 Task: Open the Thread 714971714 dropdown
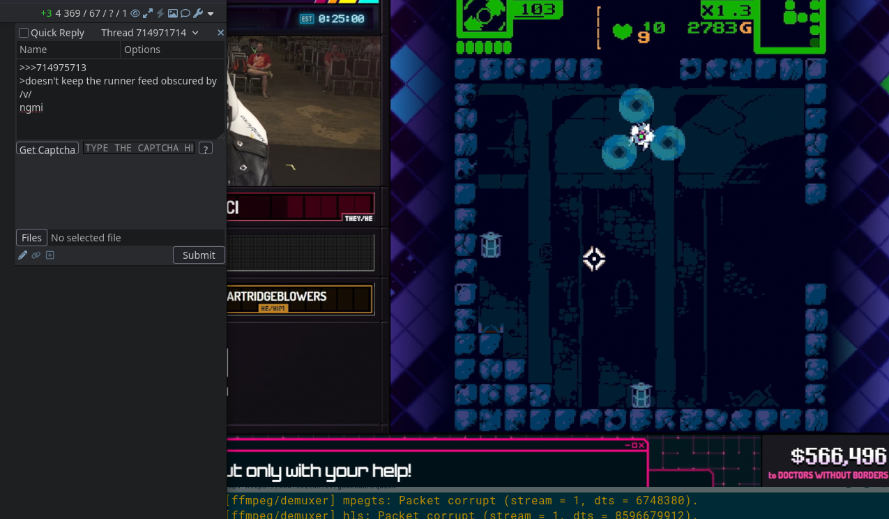click(150, 33)
